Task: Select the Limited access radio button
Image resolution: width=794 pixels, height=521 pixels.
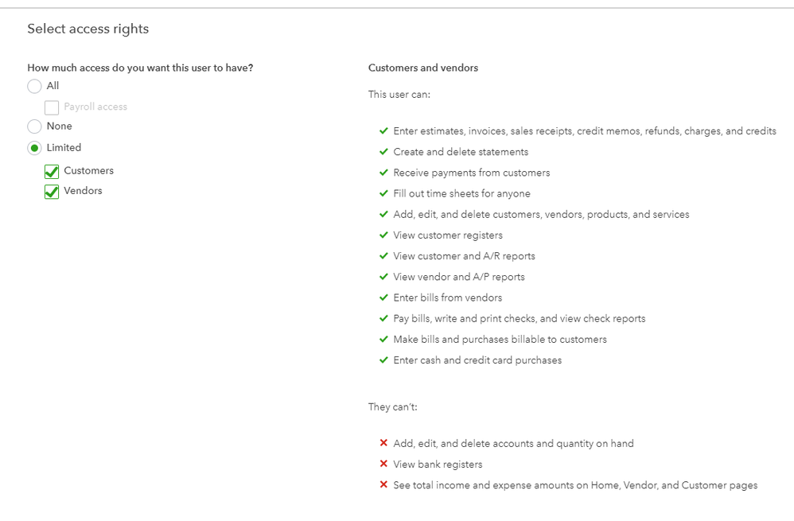Action: click(34, 148)
